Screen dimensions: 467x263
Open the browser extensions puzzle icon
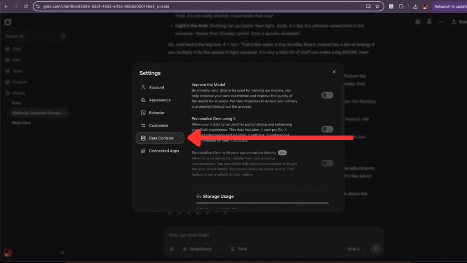tap(401, 6)
